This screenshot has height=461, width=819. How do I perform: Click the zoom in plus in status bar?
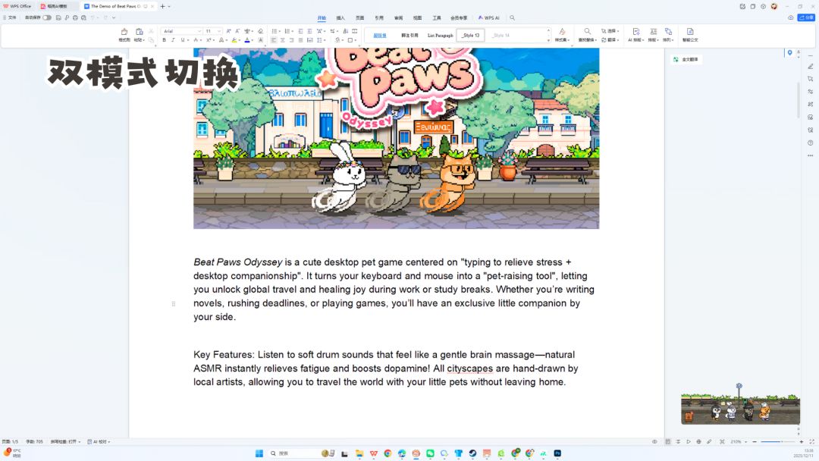point(802,442)
